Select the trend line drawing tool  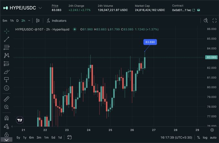click(x=6, y=39)
